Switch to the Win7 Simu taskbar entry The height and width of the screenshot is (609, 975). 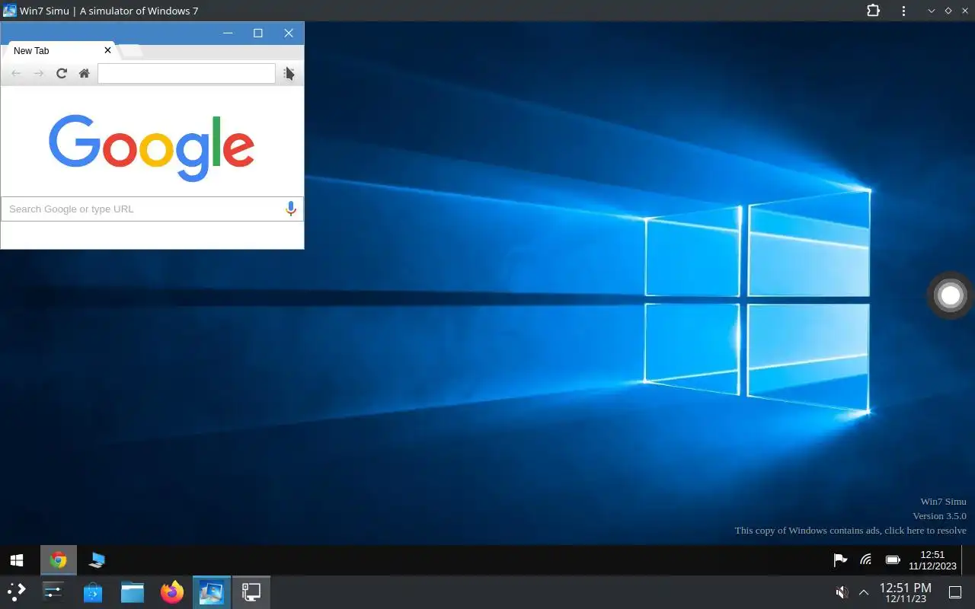212,591
